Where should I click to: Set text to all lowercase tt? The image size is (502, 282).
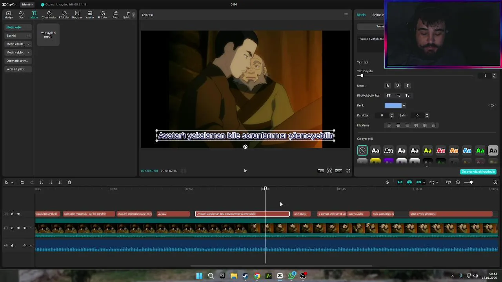pyautogui.click(x=398, y=96)
